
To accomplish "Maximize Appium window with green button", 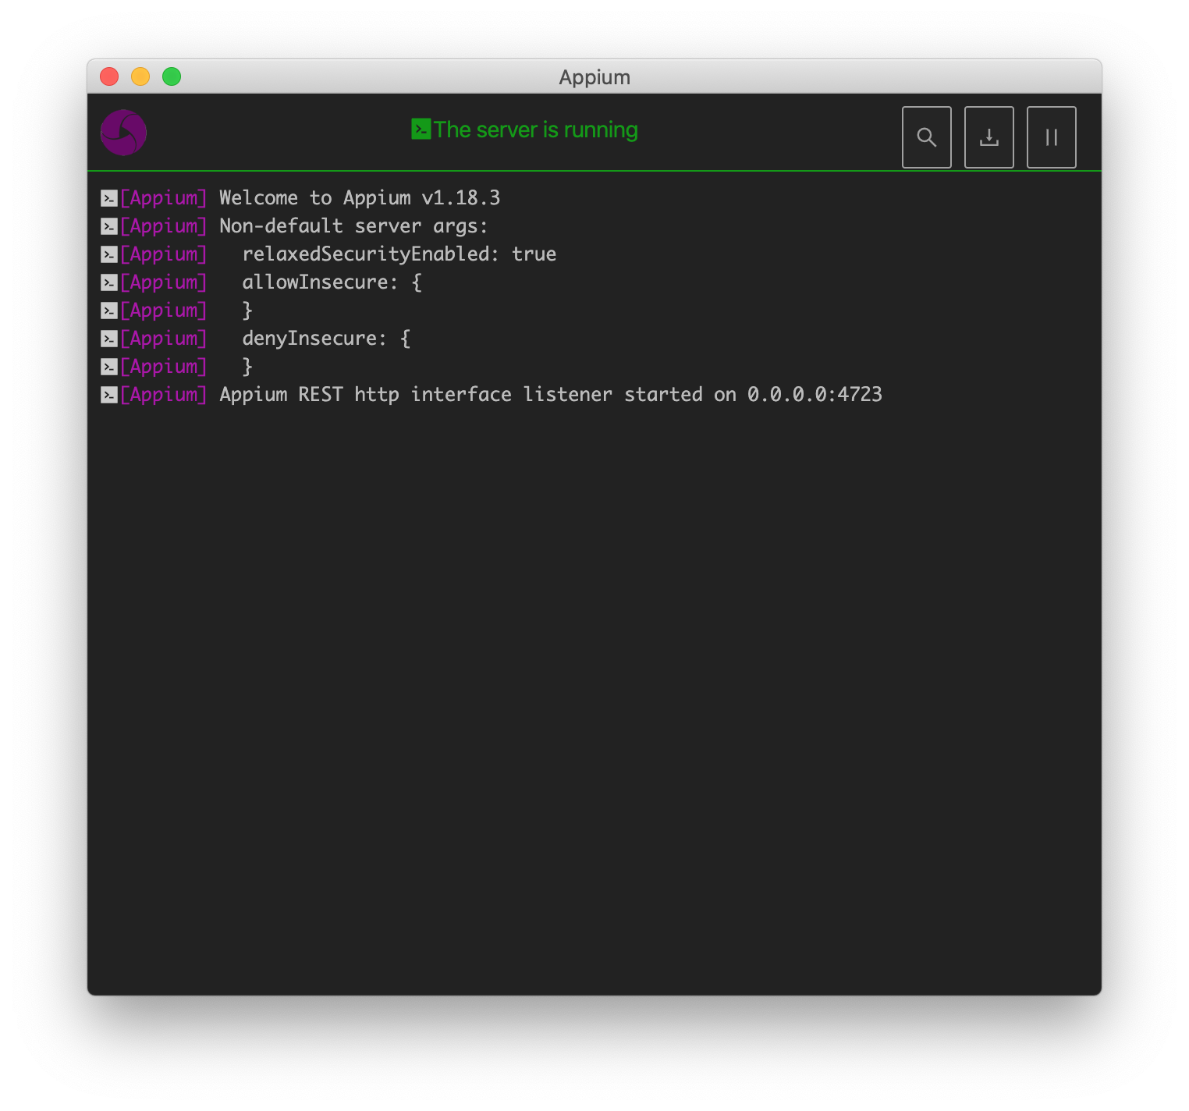I will pos(172,76).
